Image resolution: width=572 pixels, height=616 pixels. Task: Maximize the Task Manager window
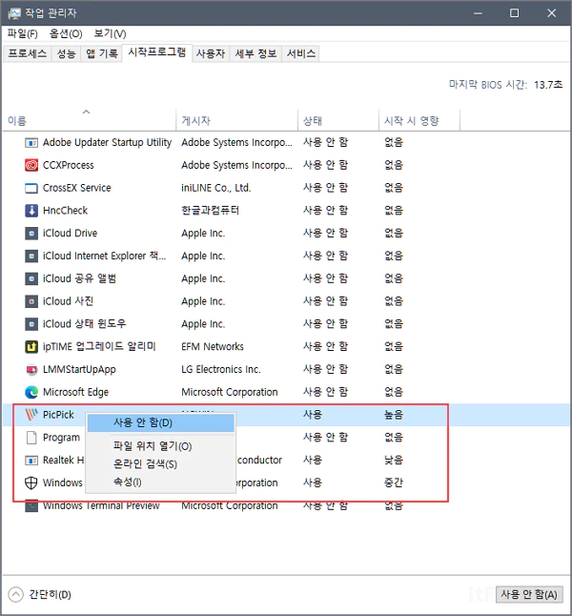coord(514,13)
